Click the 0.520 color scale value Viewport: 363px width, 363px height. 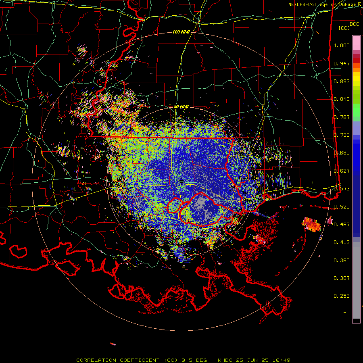click(342, 207)
